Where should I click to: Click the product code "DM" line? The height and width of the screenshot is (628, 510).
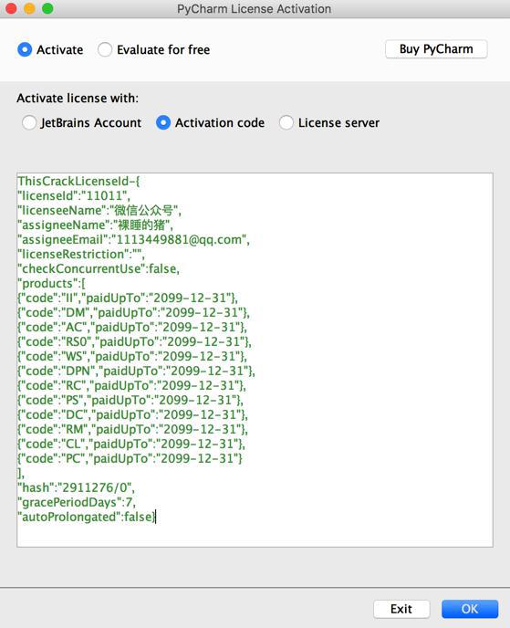pyautogui.click(x=134, y=312)
